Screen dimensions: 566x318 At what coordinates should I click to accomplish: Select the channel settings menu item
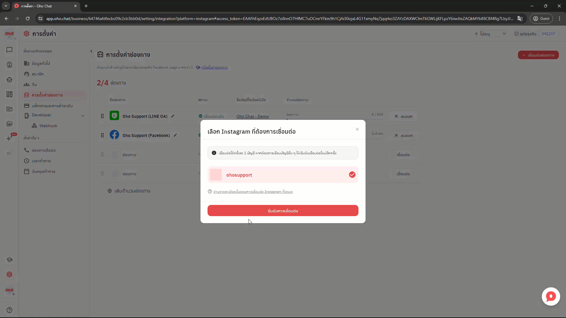pyautogui.click(x=54, y=95)
